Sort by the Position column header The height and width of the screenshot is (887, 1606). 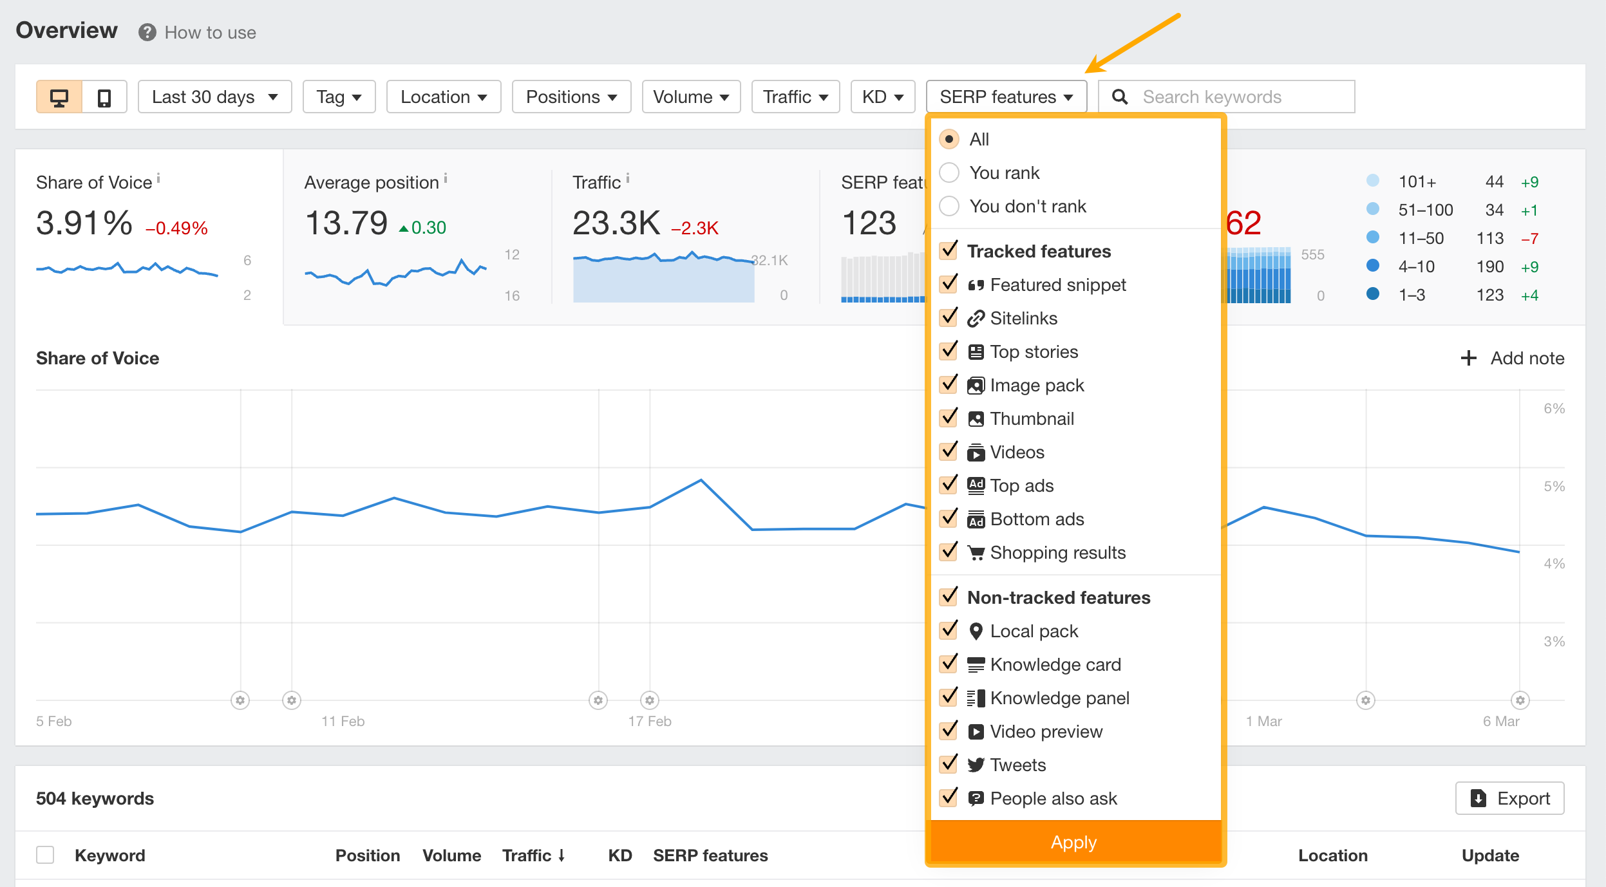[368, 855]
